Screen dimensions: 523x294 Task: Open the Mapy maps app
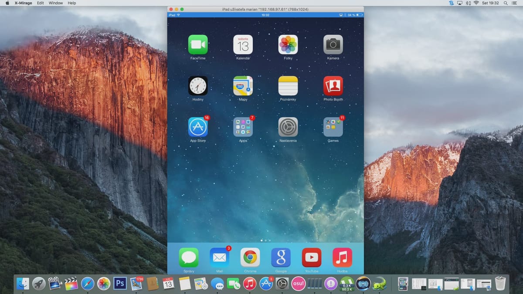[x=243, y=86]
